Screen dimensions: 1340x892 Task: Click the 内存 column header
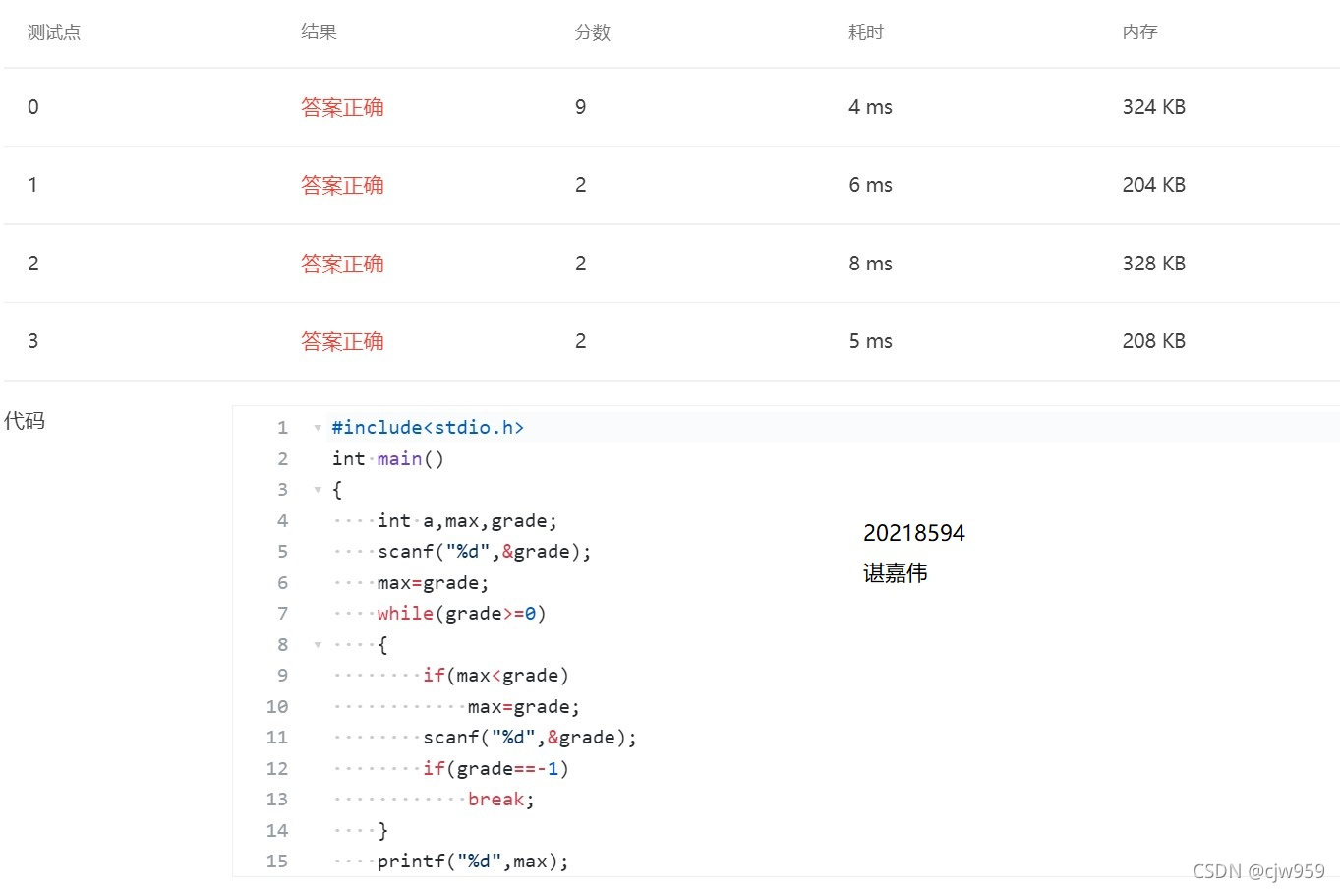[x=1140, y=32]
